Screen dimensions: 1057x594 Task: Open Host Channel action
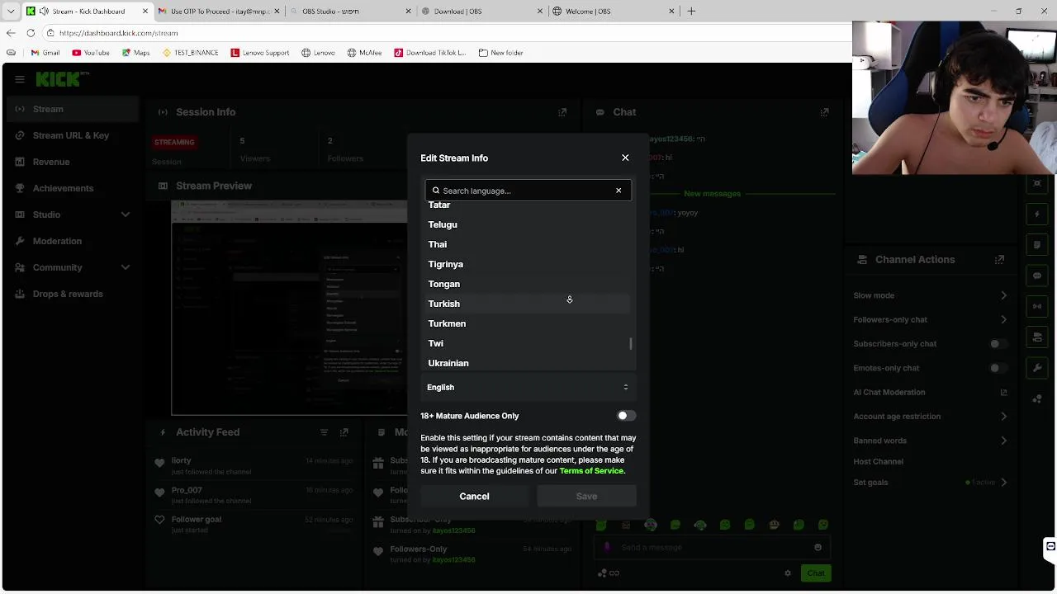point(879,462)
